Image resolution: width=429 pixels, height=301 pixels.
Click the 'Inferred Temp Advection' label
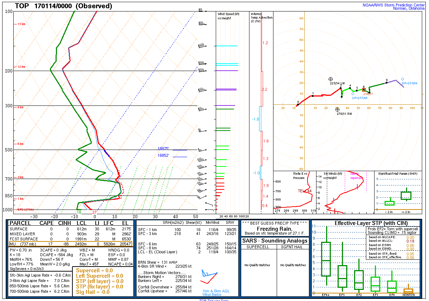point(262,18)
